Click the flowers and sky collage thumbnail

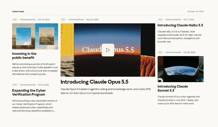click(35, 36)
